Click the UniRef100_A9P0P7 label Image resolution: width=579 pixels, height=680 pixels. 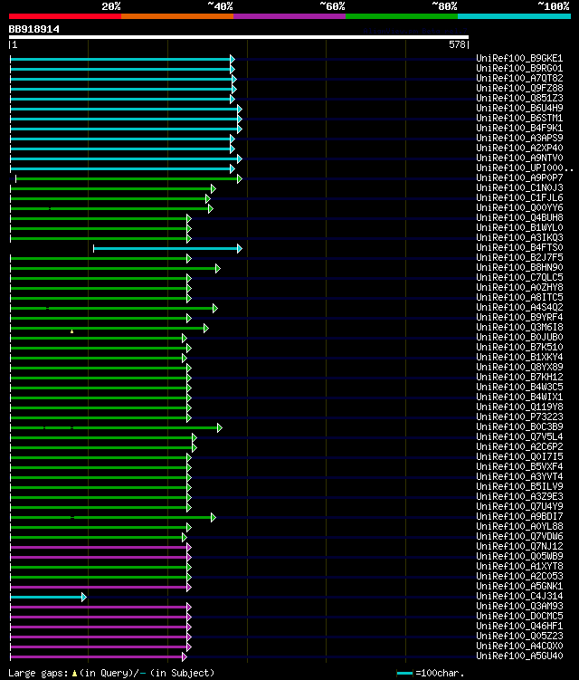pyautogui.click(x=519, y=177)
